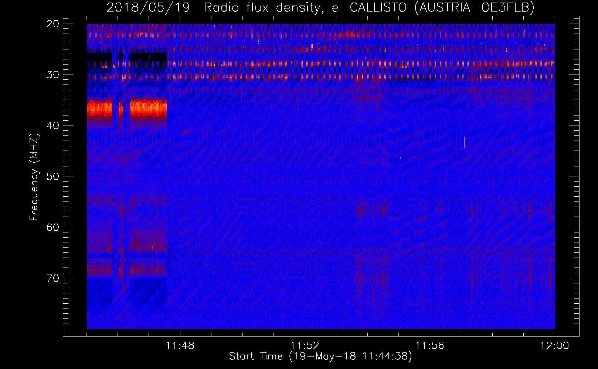Image resolution: width=598 pixels, height=369 pixels.
Task: Click the 40 frequency tick label
Action: 53,125
